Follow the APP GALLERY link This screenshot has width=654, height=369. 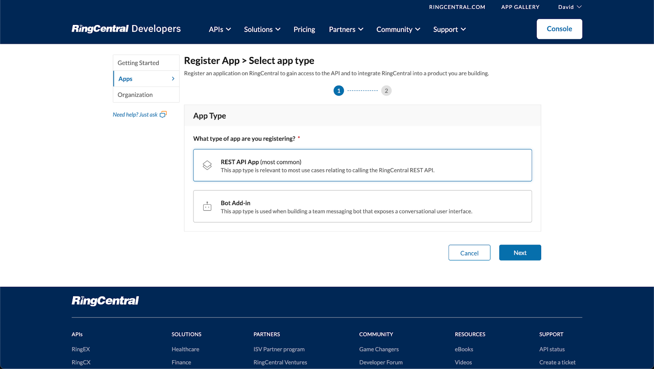(520, 7)
